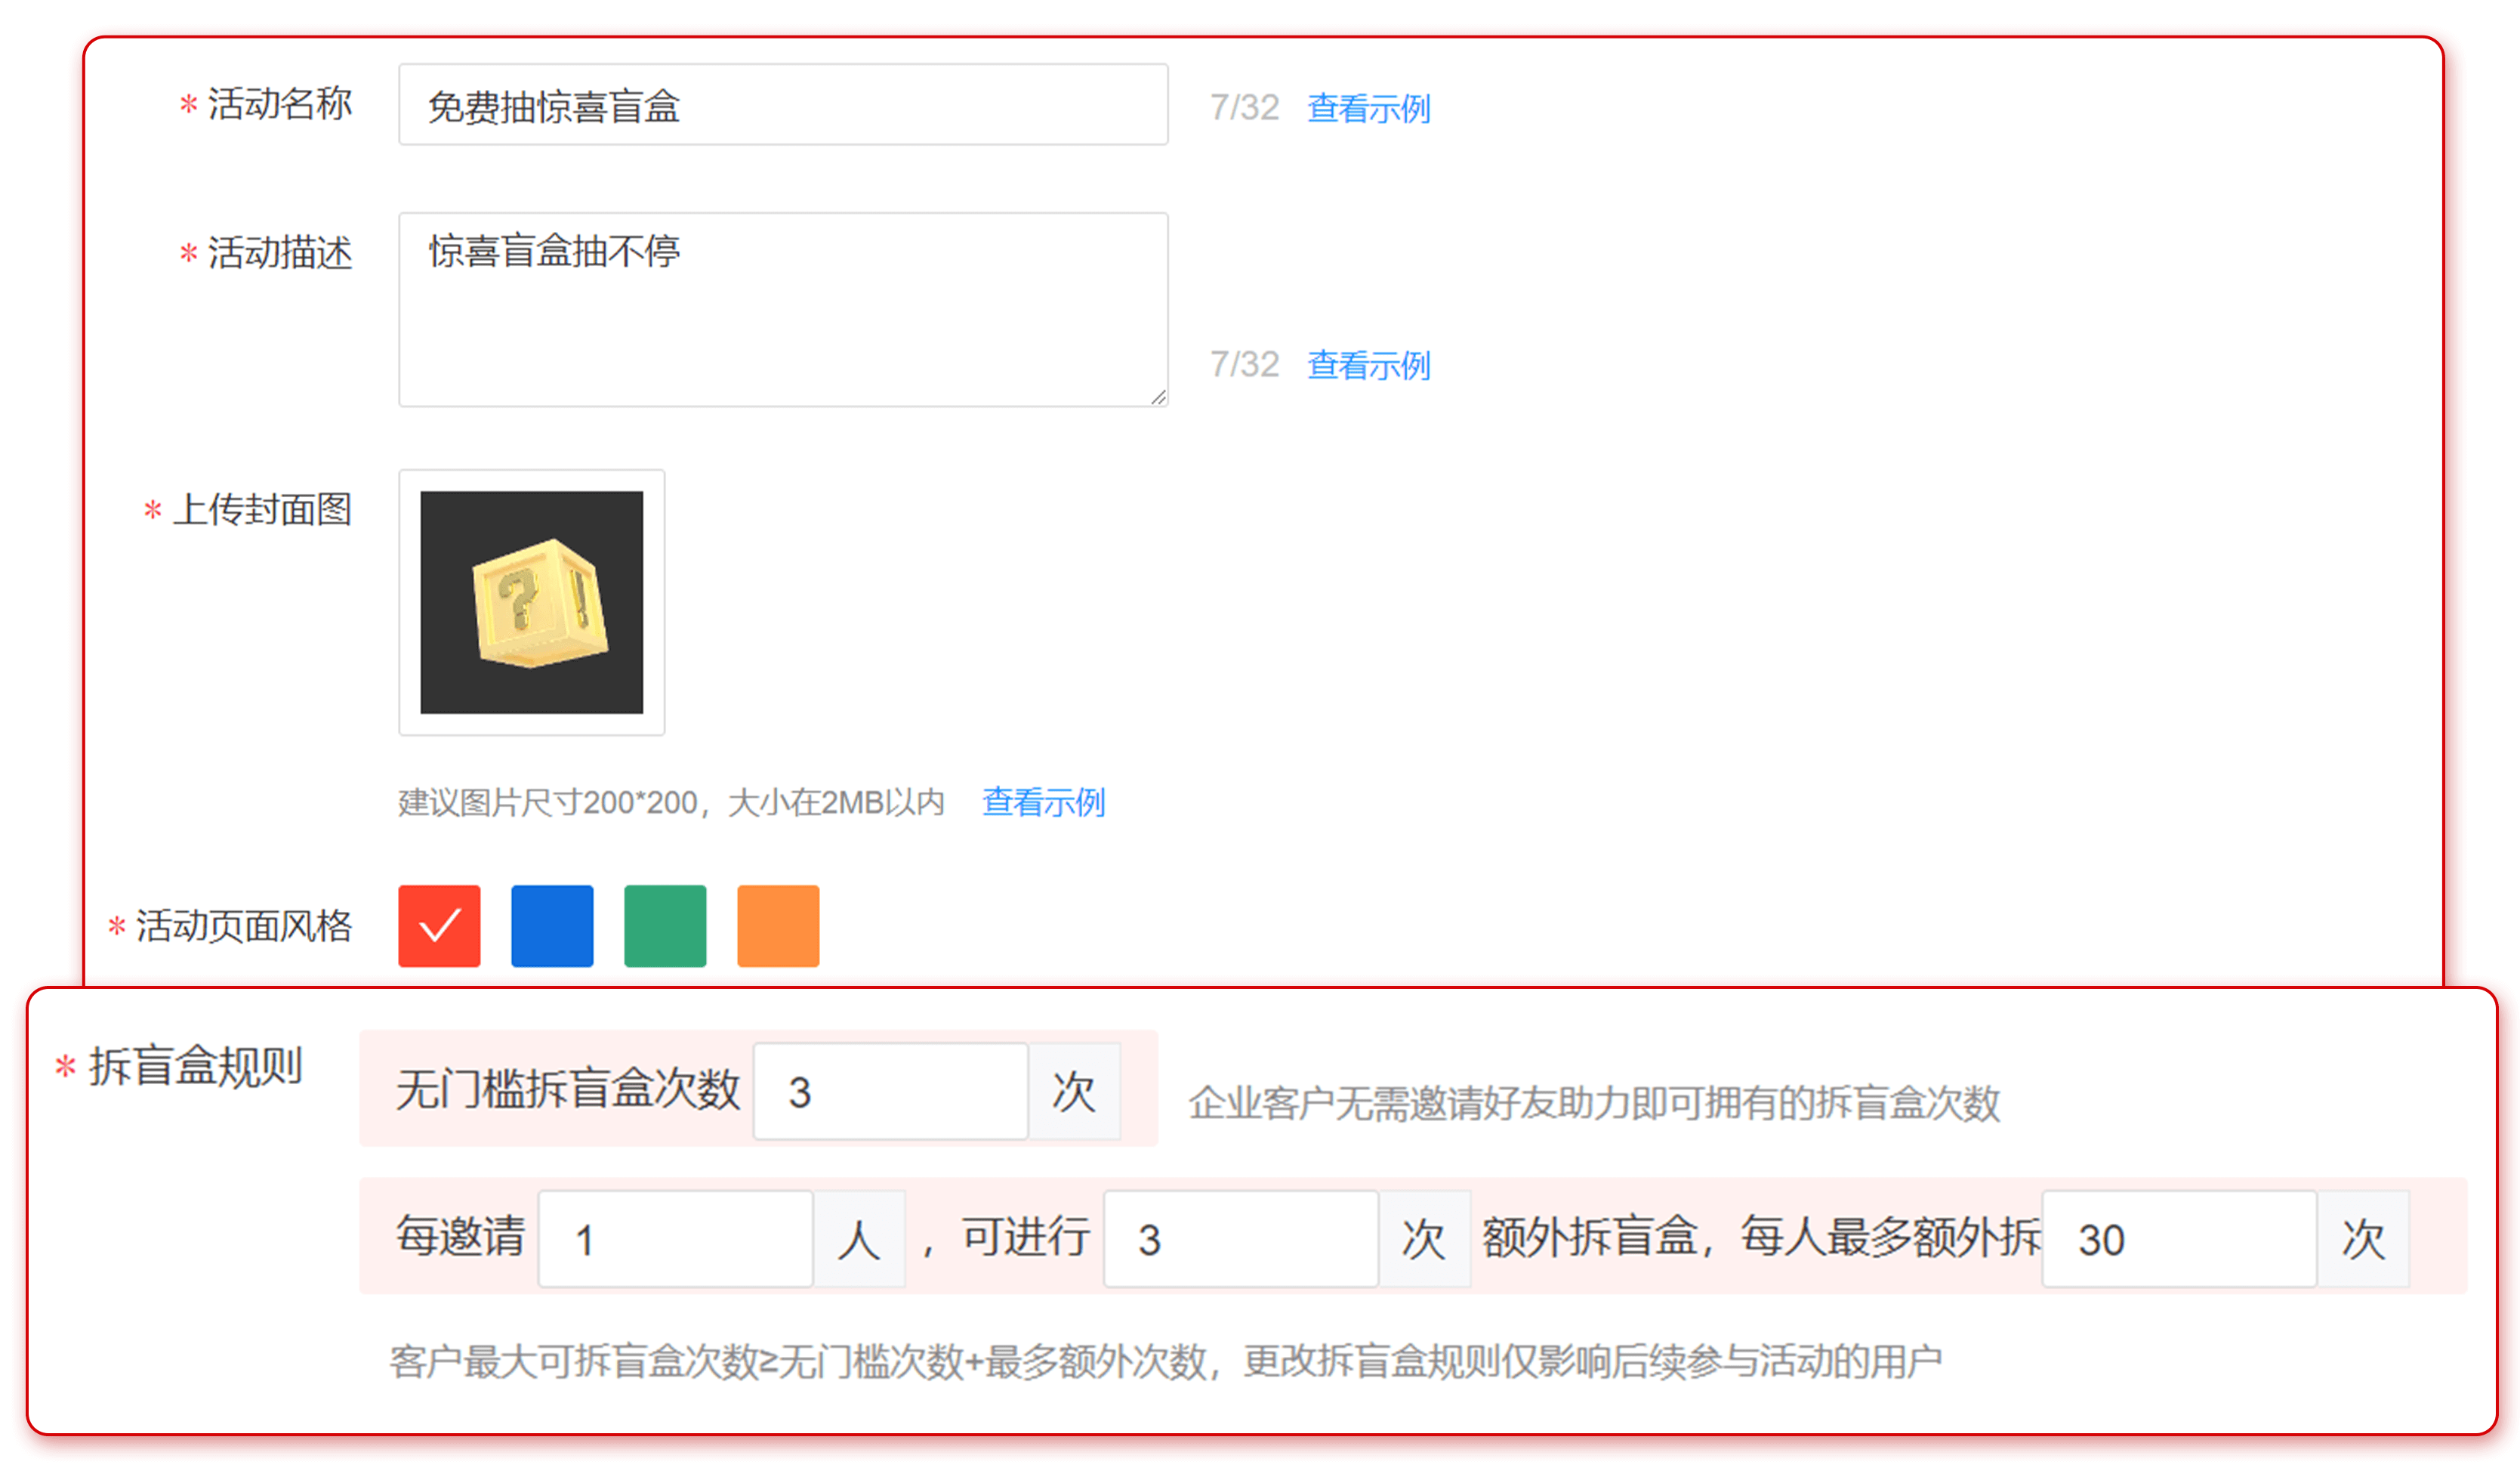Click the resize handle of description textarea

1158,397
